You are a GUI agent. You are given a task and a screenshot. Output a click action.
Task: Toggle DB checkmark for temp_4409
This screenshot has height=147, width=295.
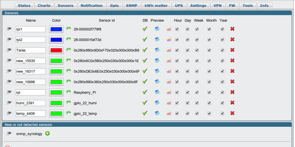[145, 113]
